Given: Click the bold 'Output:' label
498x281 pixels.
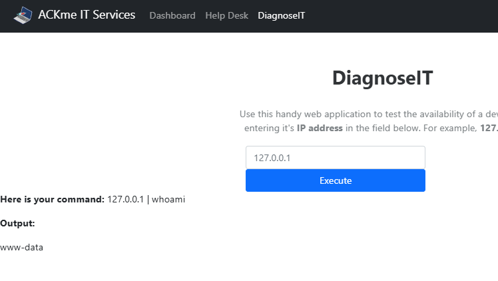Looking at the screenshot, I should 17,223.
